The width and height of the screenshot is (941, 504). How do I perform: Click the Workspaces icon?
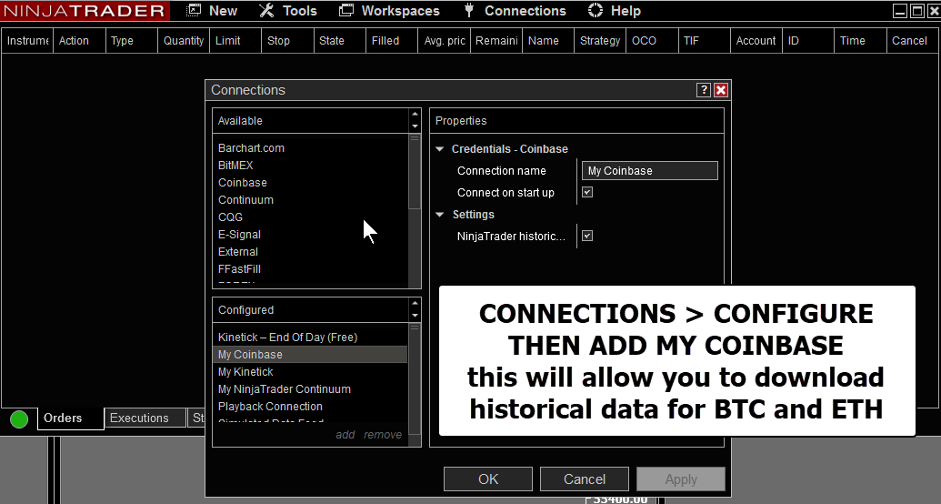pyautogui.click(x=346, y=10)
